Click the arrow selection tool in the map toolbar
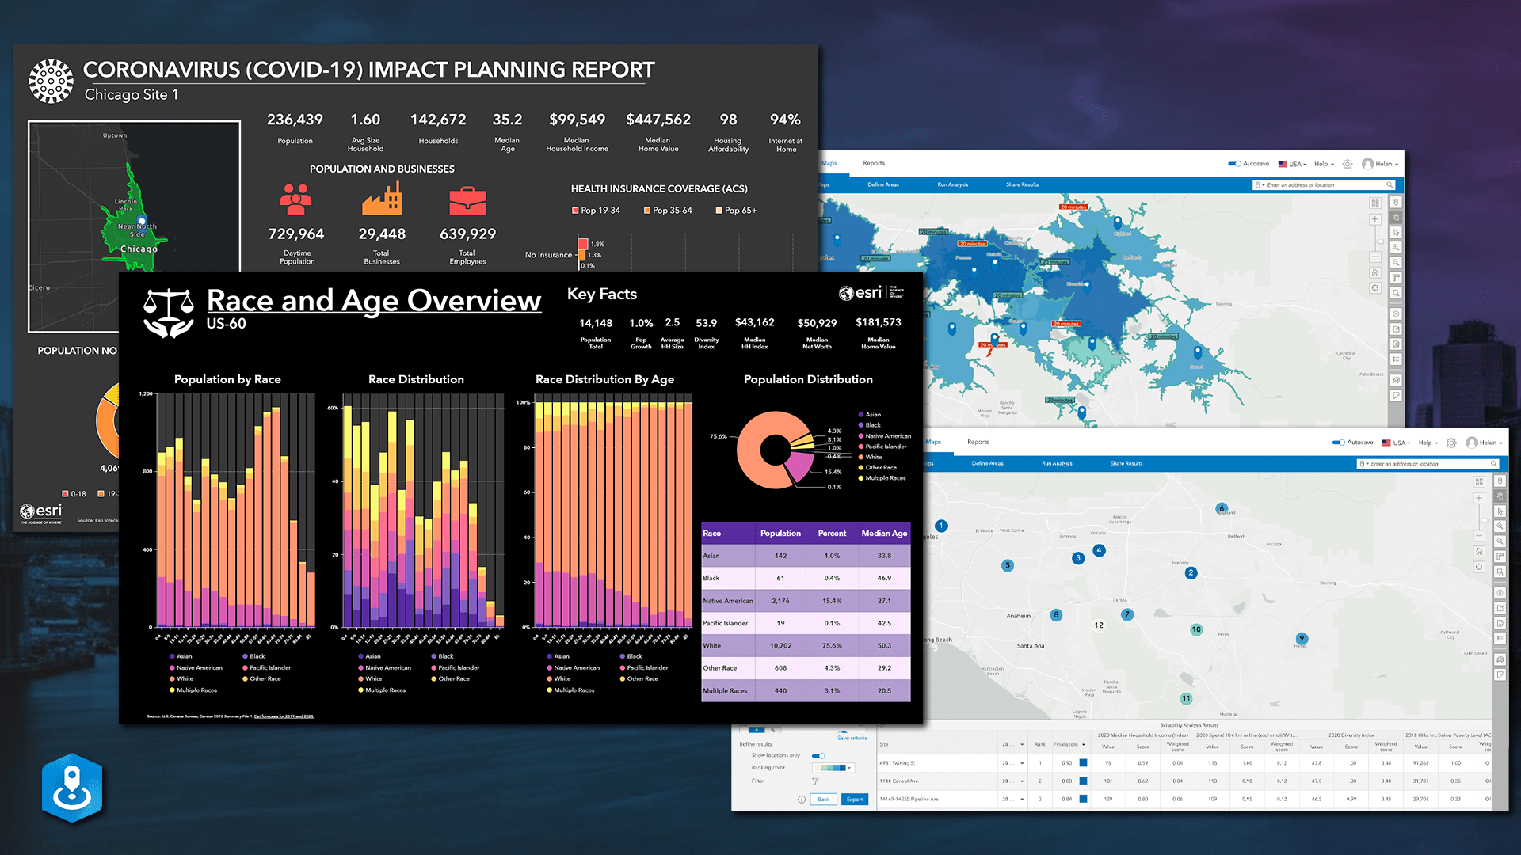Screen dimensions: 1521x855 click(x=1397, y=234)
